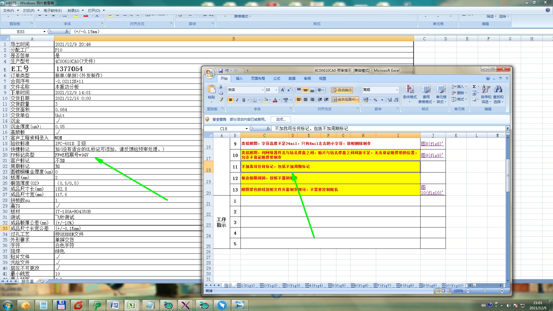Toggle Bold formatting
Screen dimensions: 553x311
(x=230, y=100)
